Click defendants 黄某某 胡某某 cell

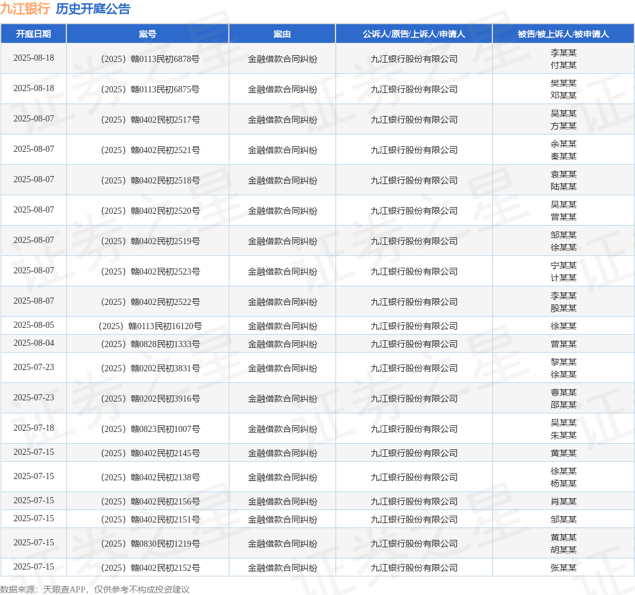tap(563, 544)
